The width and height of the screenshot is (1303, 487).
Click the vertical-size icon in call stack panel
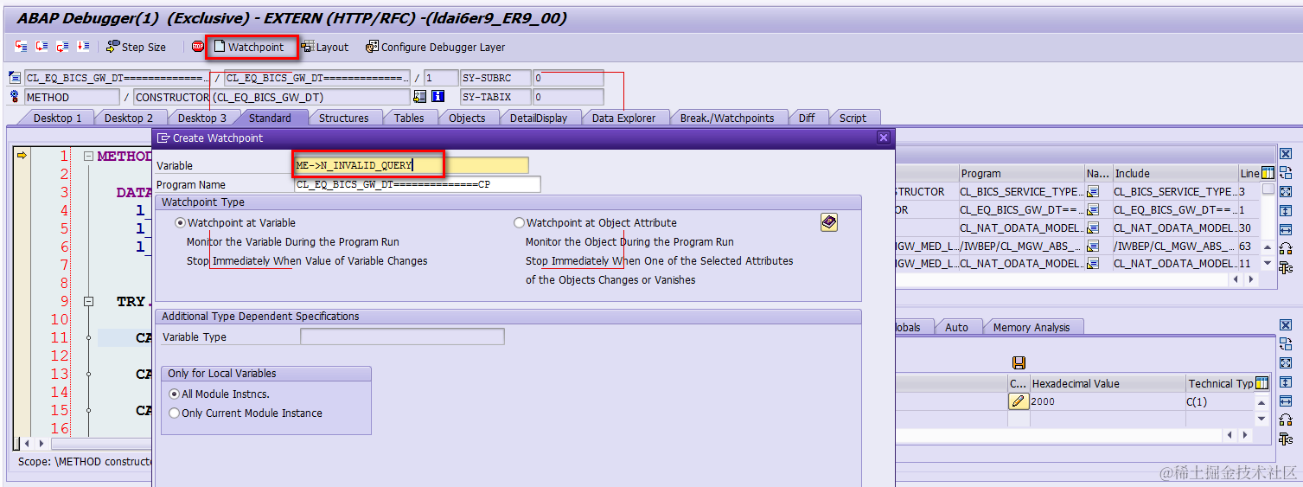click(x=1286, y=210)
